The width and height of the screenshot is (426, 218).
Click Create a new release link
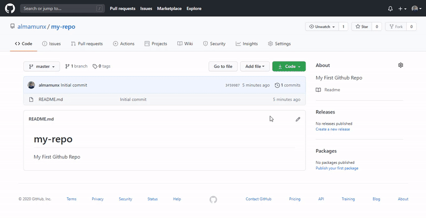[332, 129]
